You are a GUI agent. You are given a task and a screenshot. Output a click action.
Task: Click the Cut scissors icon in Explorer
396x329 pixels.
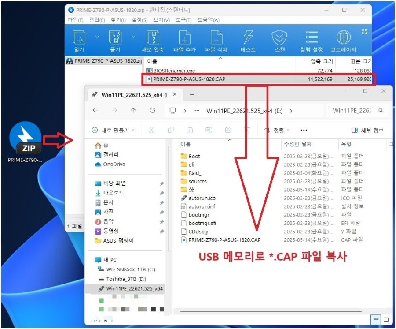click(x=151, y=130)
